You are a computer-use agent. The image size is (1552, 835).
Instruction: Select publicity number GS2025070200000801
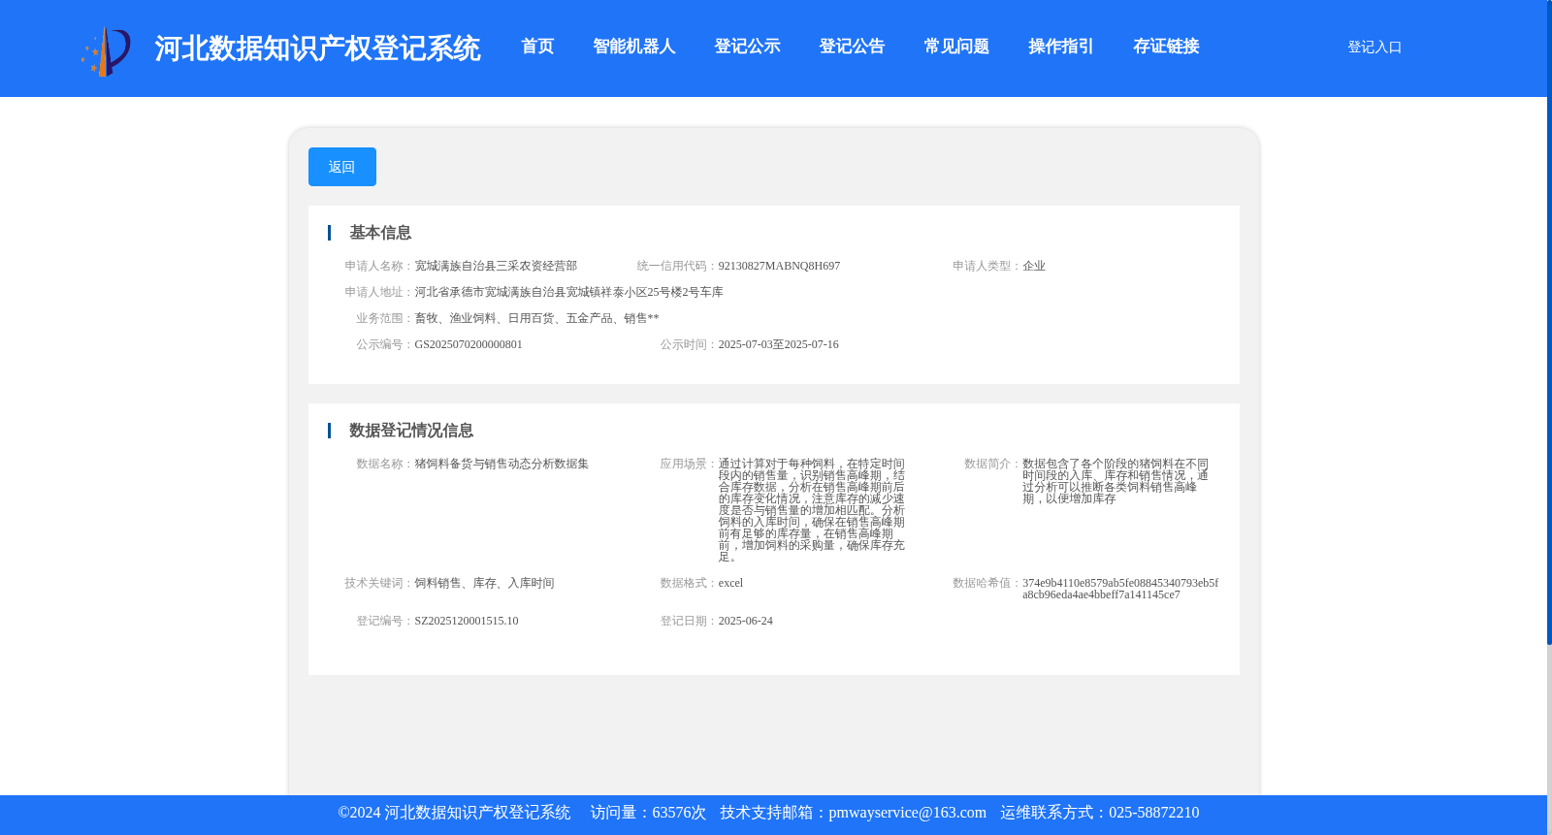click(469, 344)
